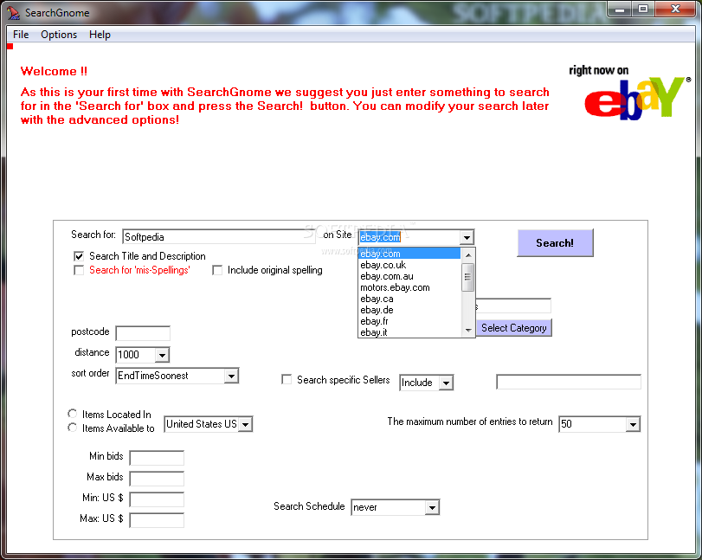Image resolution: width=702 pixels, height=560 pixels.
Task: Select Items Located In radio button
Action: [72, 414]
